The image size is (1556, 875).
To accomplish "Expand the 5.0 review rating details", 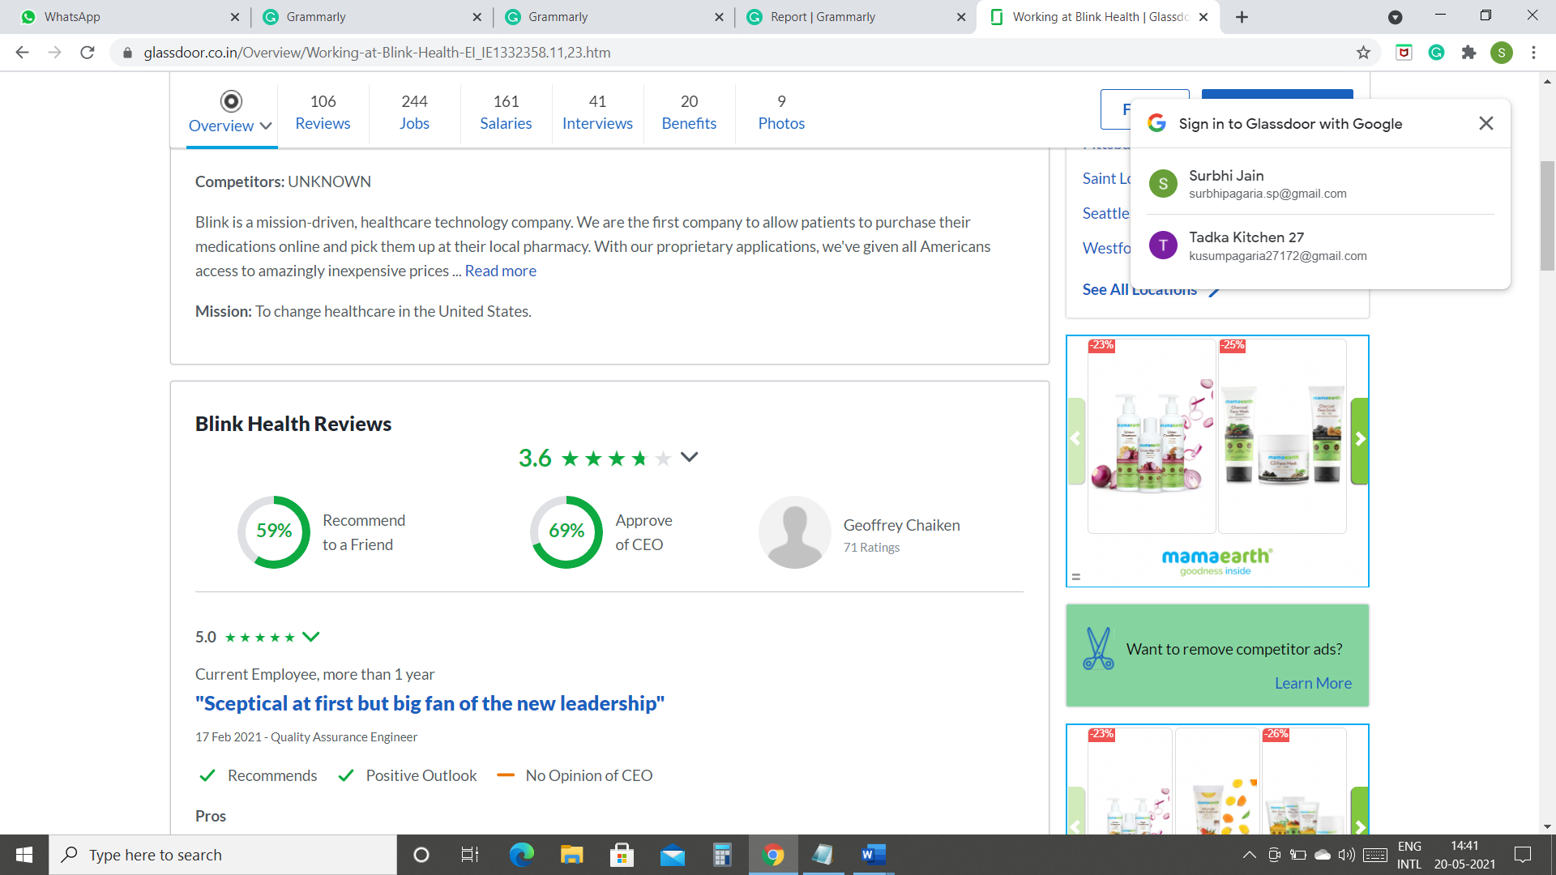I will 310,637.
